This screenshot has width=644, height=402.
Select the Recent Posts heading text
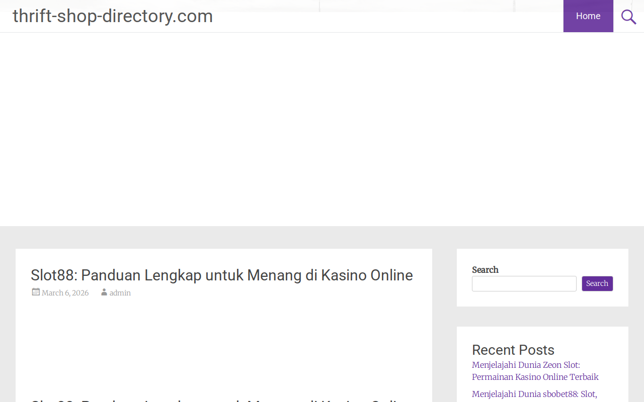[x=513, y=350]
